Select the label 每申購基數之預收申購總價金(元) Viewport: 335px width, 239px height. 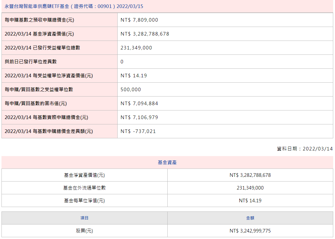coord(39,20)
